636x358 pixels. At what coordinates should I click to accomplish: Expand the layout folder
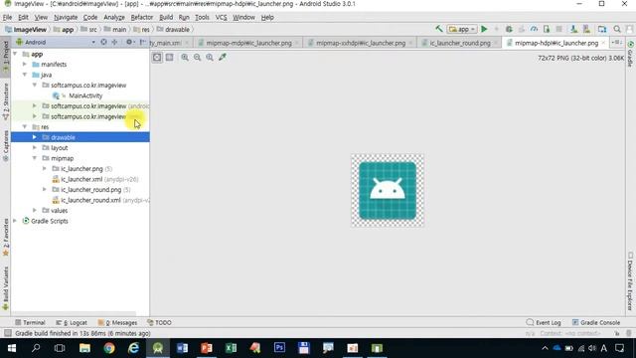click(x=35, y=148)
